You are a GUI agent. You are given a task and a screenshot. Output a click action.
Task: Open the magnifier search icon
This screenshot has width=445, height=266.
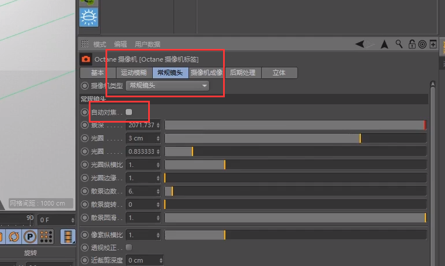pyautogui.click(x=399, y=44)
